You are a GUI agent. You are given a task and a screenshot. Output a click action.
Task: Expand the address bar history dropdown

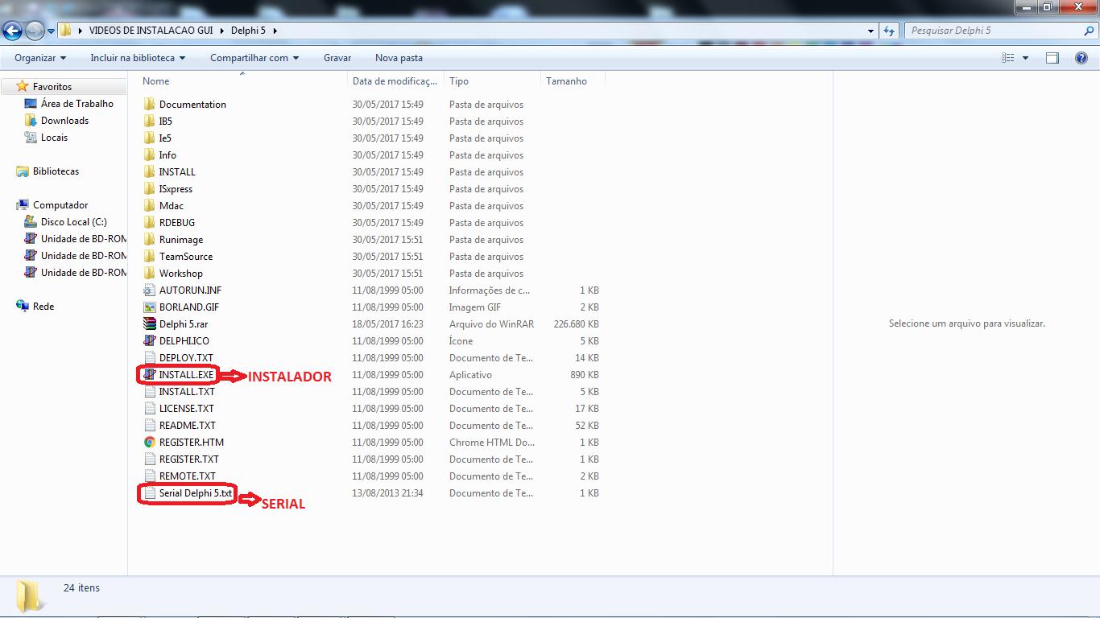click(x=870, y=31)
